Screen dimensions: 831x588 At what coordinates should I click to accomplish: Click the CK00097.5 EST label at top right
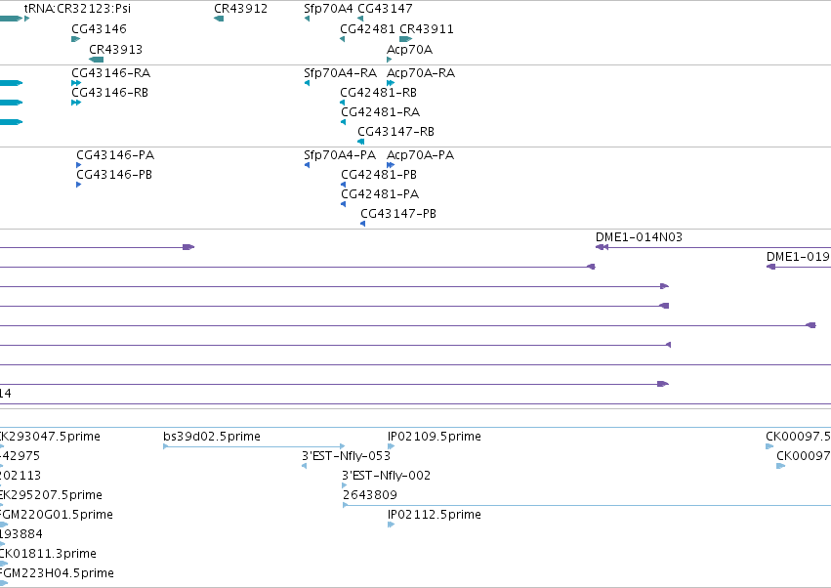(x=798, y=437)
